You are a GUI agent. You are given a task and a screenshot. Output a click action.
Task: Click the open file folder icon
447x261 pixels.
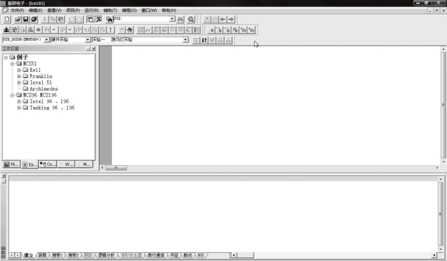17,19
